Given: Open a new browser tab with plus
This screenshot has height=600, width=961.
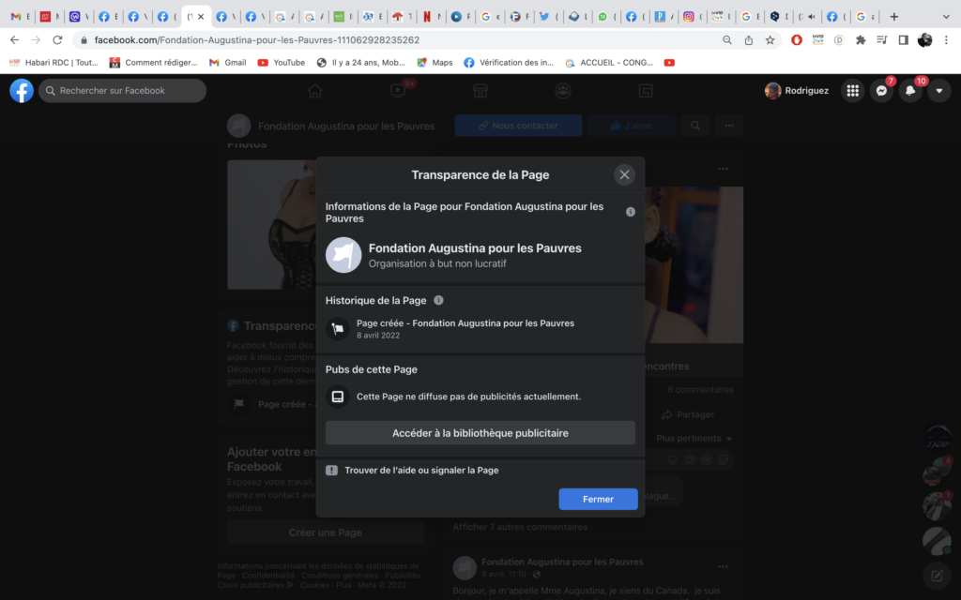Looking at the screenshot, I should click(894, 17).
